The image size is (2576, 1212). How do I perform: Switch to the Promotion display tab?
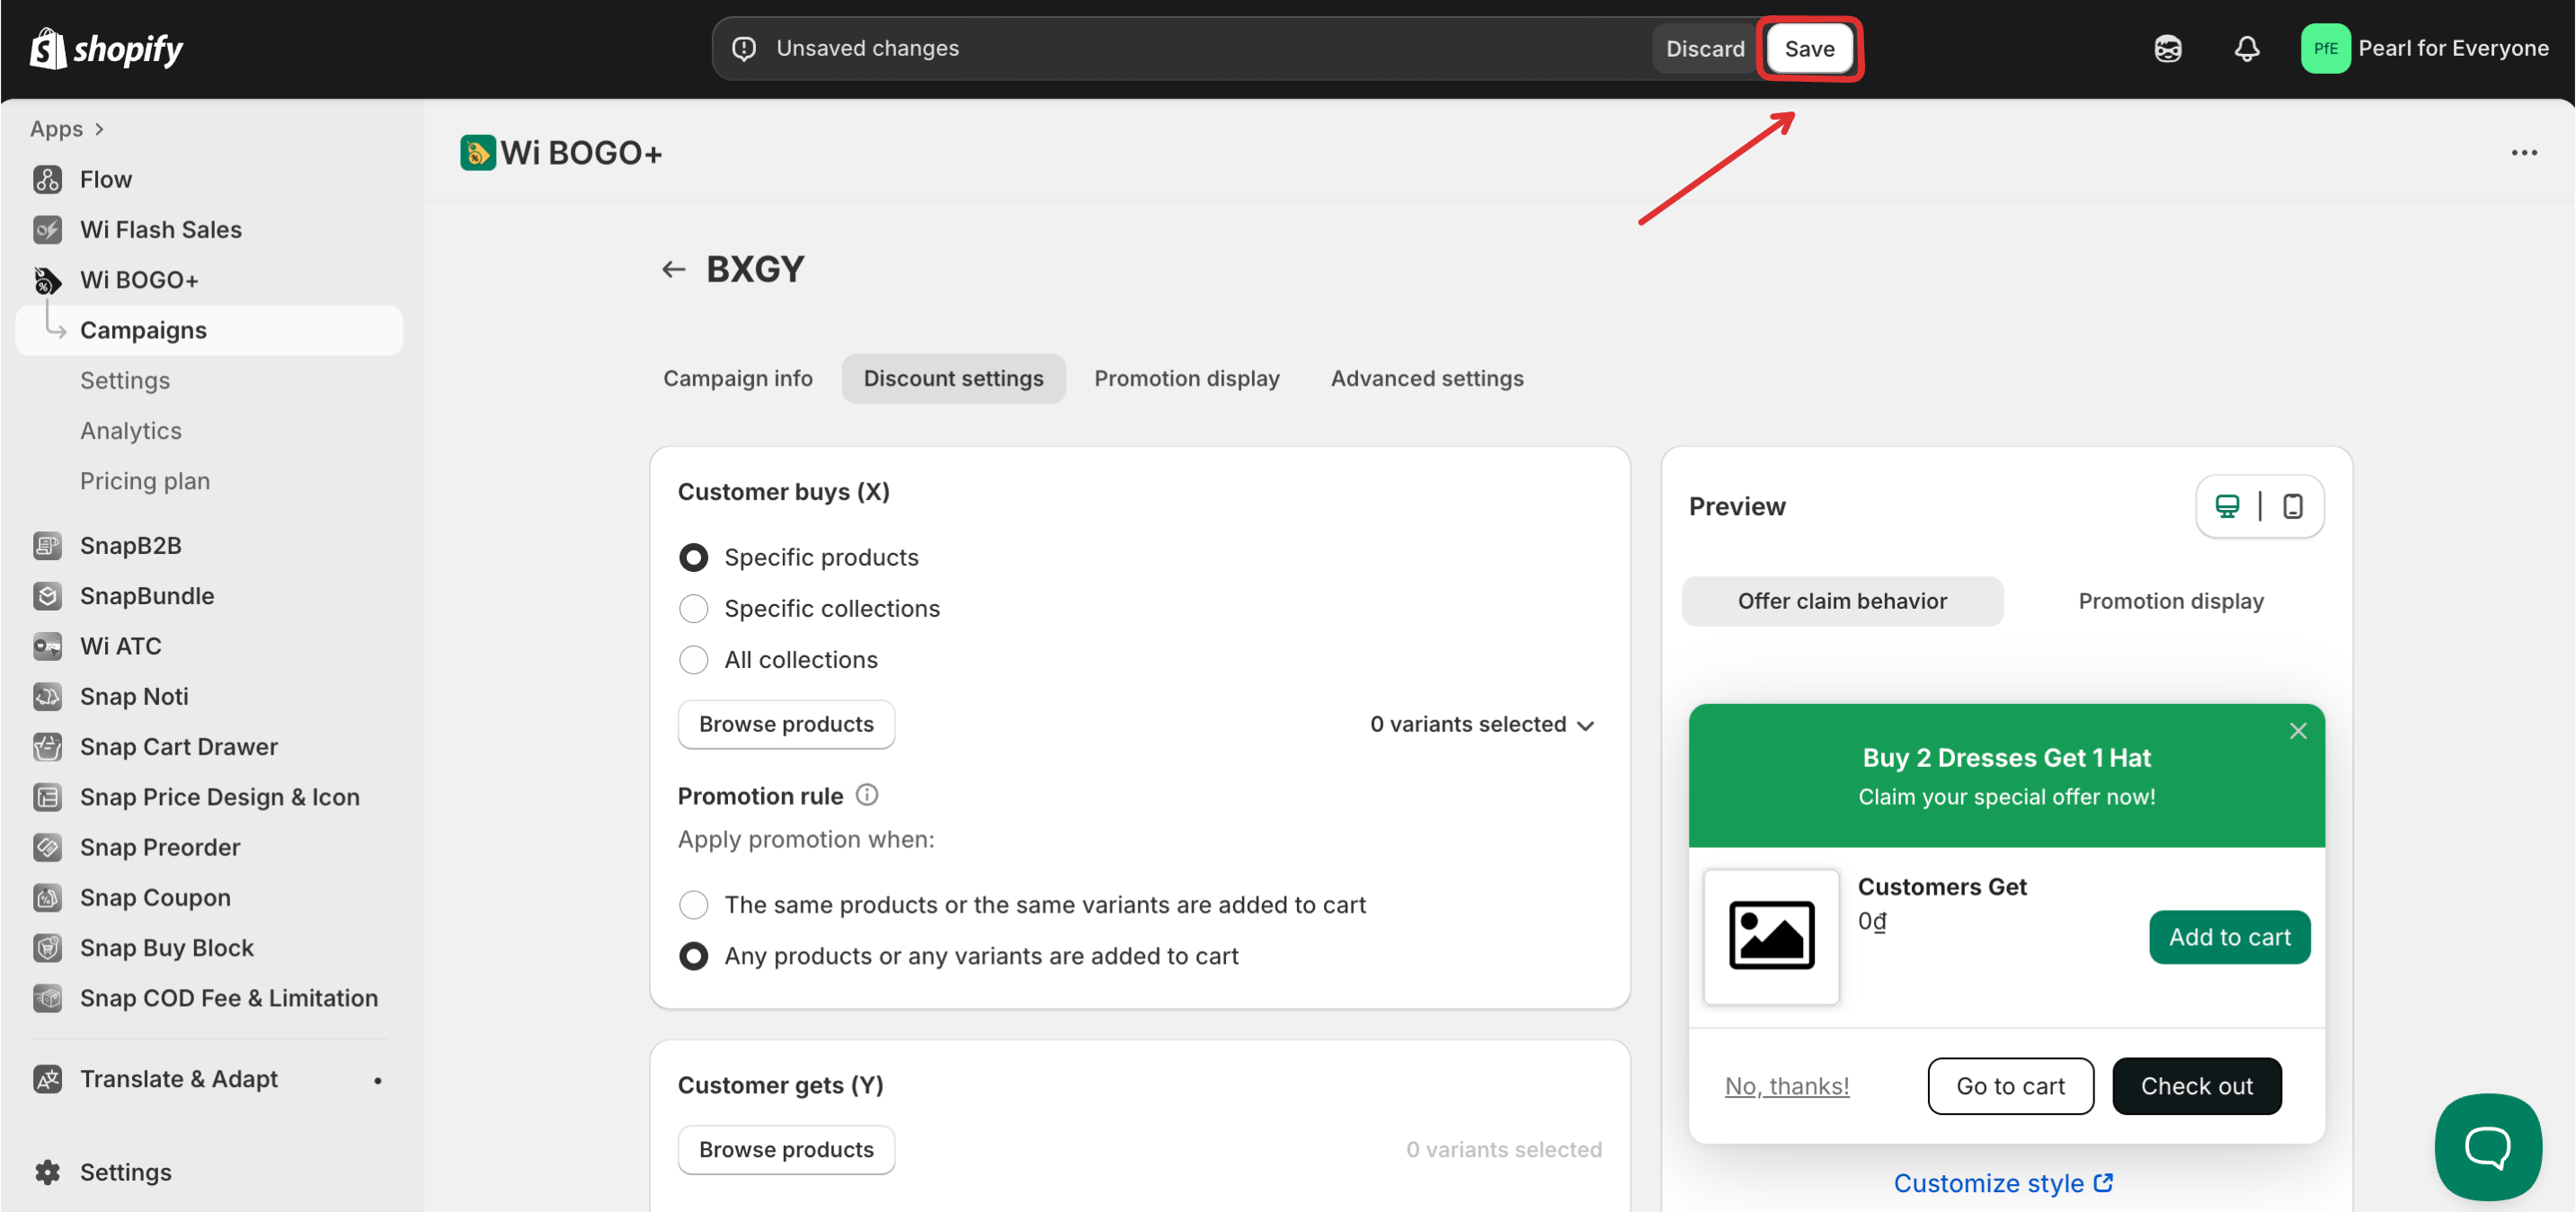pos(1186,378)
